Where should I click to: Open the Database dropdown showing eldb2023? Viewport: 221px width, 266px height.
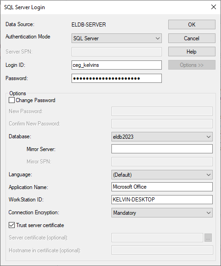point(162,137)
